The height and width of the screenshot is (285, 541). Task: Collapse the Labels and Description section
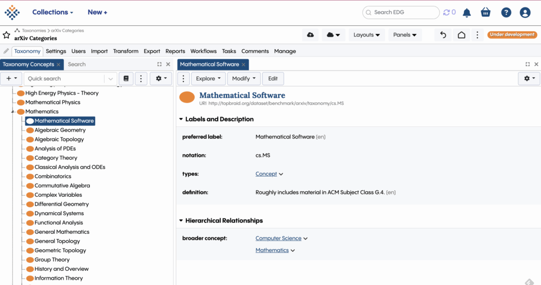click(181, 119)
